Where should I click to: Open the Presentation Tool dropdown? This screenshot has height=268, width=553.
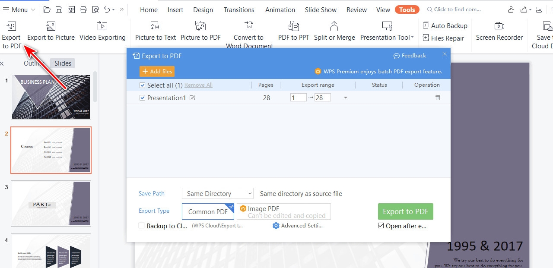click(387, 31)
